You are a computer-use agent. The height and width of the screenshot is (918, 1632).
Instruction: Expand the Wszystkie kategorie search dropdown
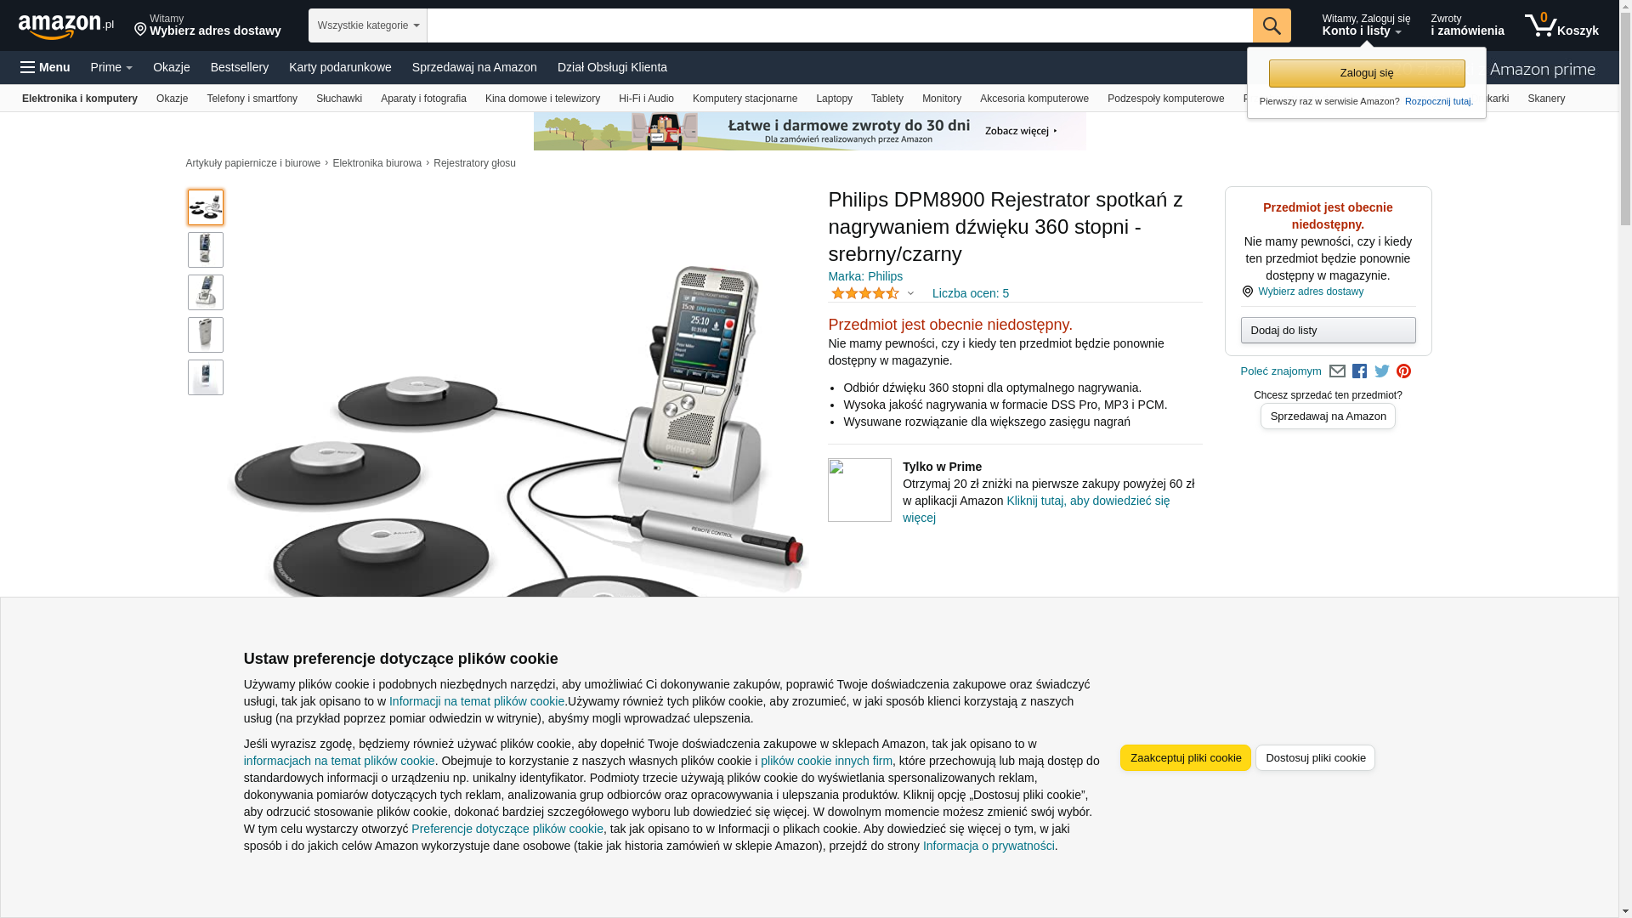click(367, 25)
